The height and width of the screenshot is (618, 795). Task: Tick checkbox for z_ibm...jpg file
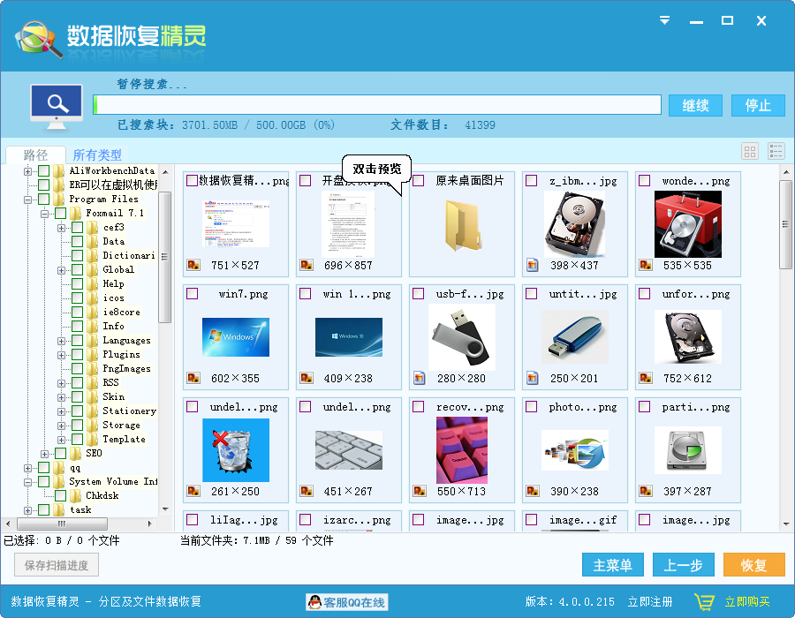(532, 181)
